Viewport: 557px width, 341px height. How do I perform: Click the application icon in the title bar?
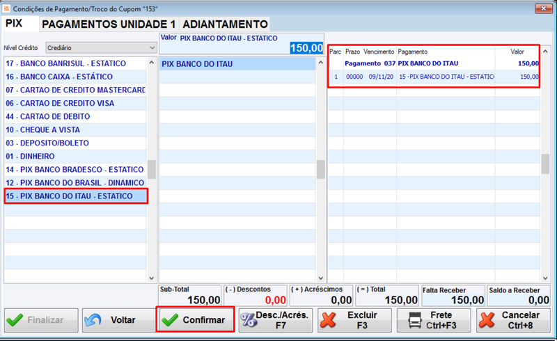pyautogui.click(x=6, y=8)
